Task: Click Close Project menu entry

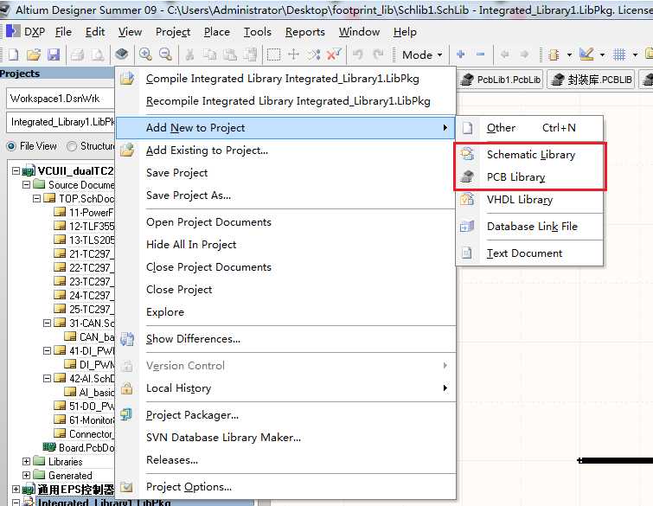Action: pyautogui.click(x=285, y=290)
